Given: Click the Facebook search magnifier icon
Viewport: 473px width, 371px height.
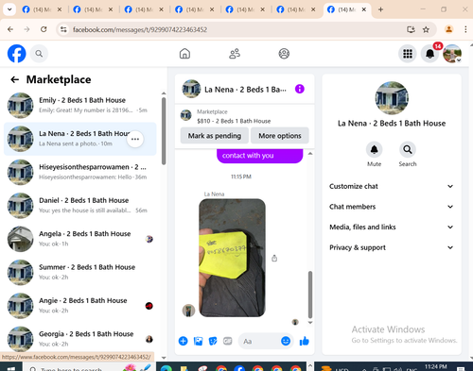Looking at the screenshot, I should [39, 54].
